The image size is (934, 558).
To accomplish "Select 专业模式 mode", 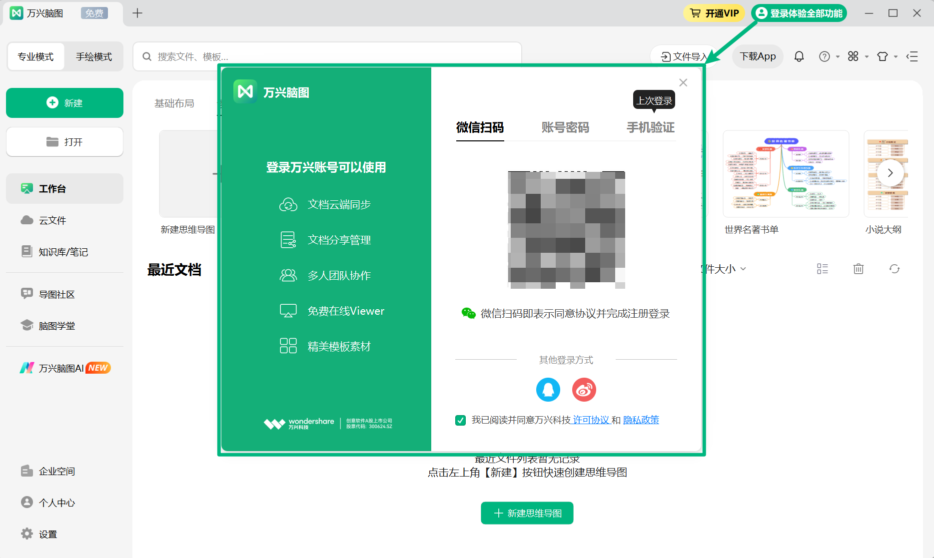I will 35,57.
